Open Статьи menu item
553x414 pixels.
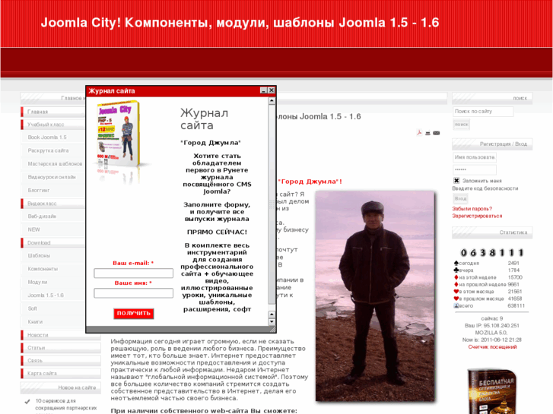(61, 348)
